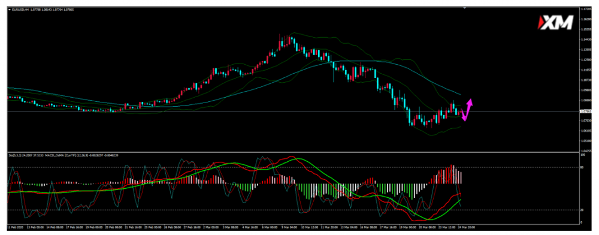
Task: Click time axis label 3 Mar 08:00
Action: (x=231, y=227)
